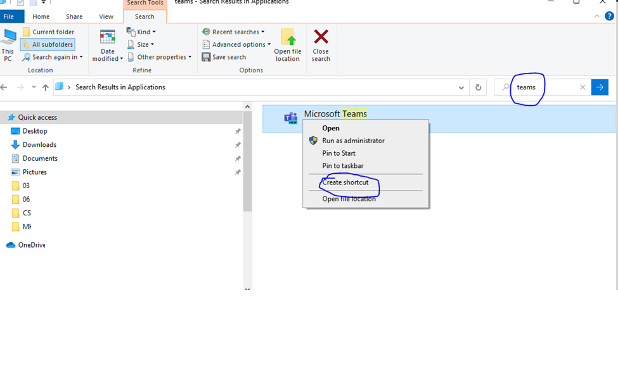Image resolution: width=618 pixels, height=380 pixels.
Task: Select the All subfolders option
Action: point(48,44)
